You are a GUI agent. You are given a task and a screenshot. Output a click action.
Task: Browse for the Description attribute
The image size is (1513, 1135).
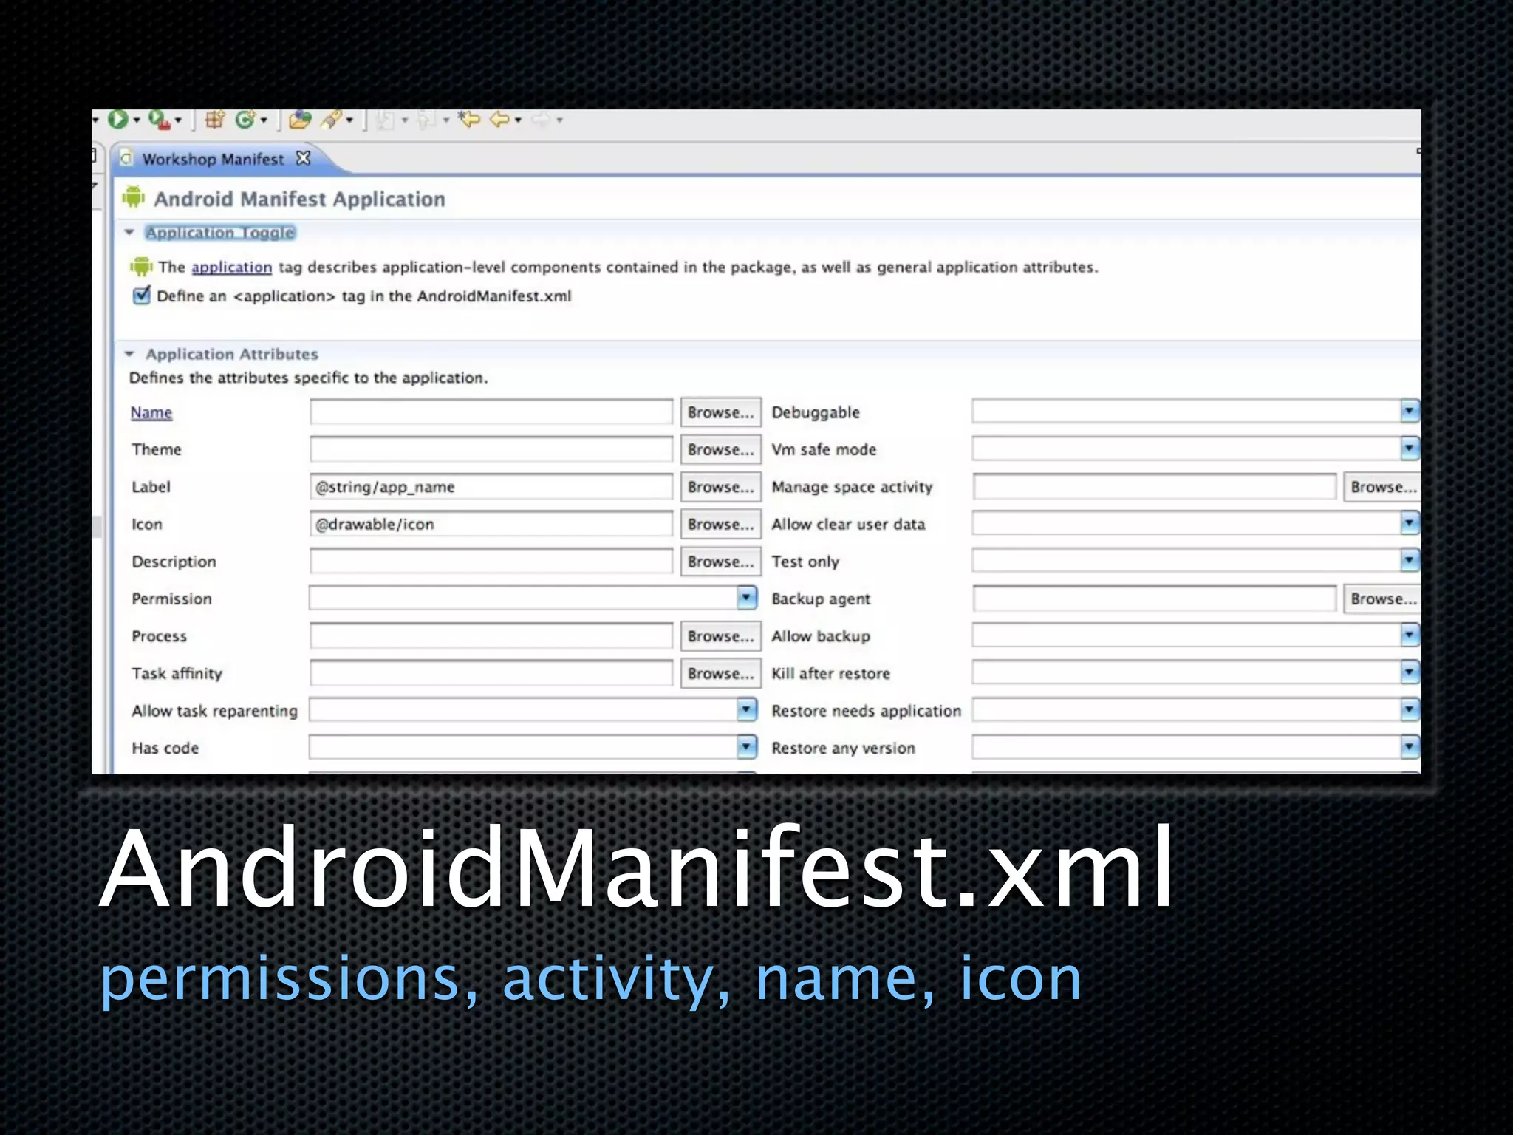point(720,562)
